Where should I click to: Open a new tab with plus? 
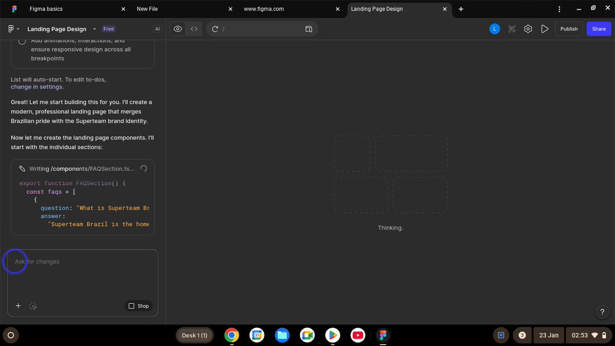pyautogui.click(x=461, y=9)
